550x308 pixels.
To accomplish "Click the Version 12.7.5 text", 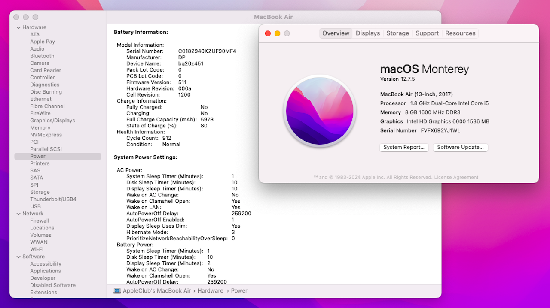I will [x=397, y=79].
